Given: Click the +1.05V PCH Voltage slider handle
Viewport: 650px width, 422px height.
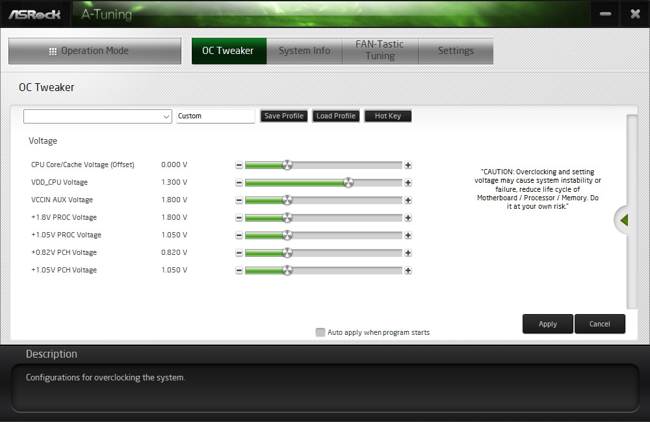Looking at the screenshot, I should pos(287,270).
